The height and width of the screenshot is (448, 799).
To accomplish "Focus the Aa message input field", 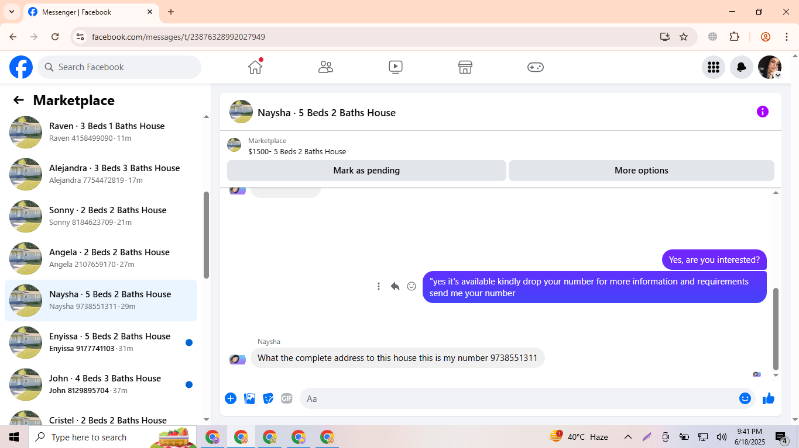I will point(518,398).
